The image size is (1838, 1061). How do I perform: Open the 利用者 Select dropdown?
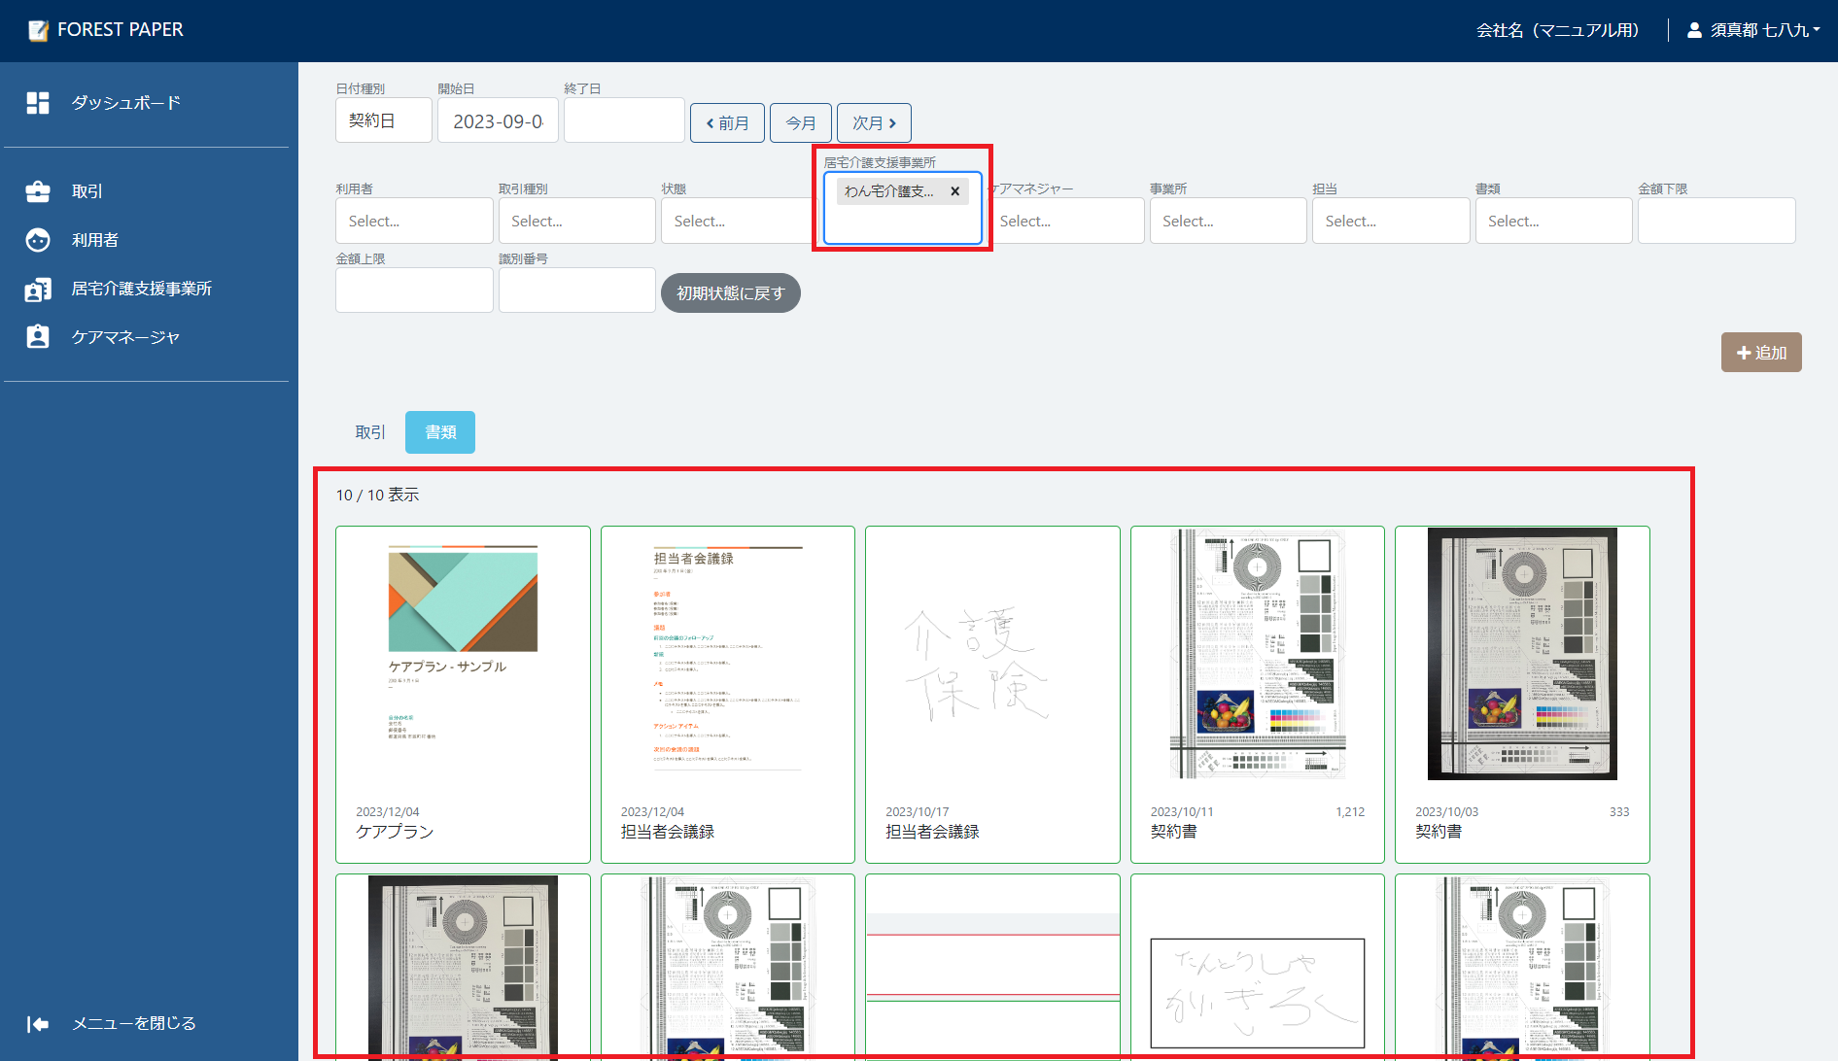coord(413,222)
